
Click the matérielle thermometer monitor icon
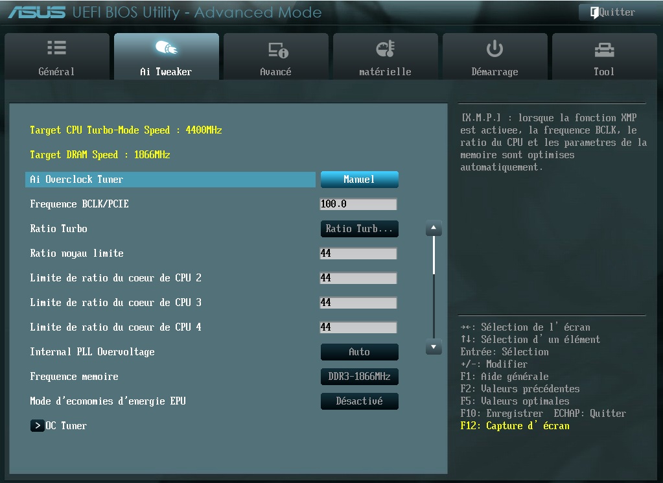385,49
